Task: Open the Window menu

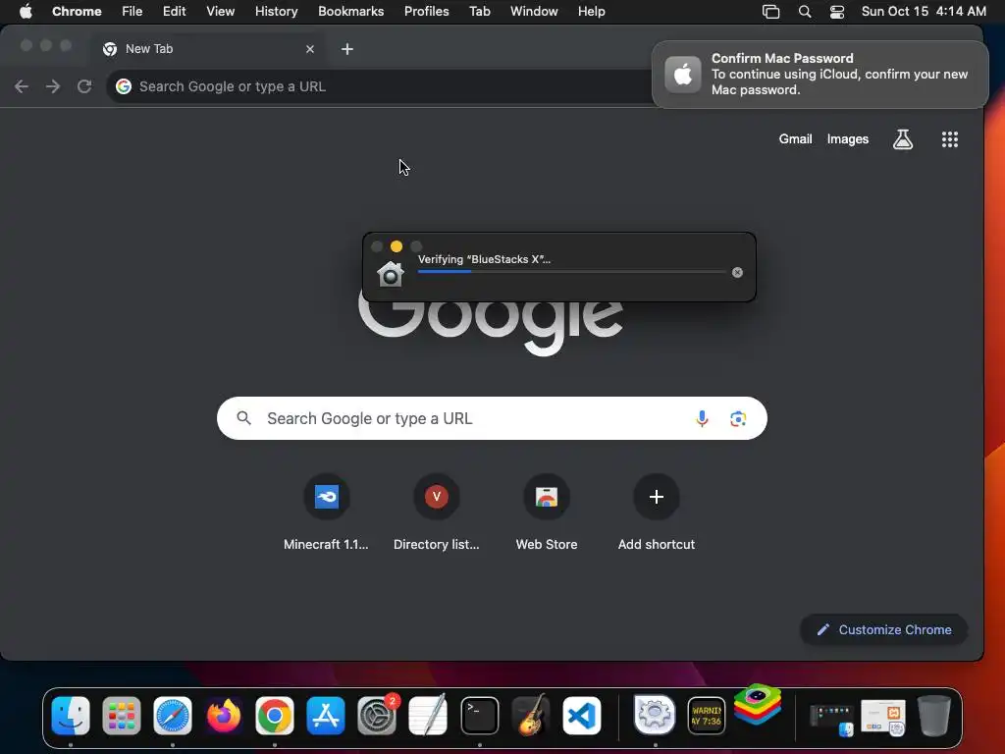Action: 534,12
